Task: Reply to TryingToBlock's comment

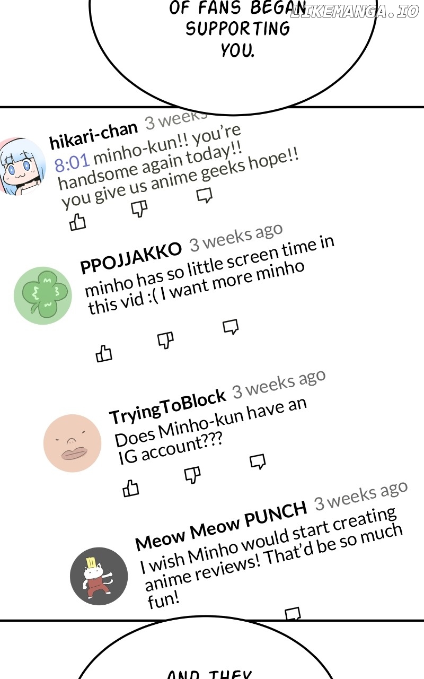Action: (258, 462)
